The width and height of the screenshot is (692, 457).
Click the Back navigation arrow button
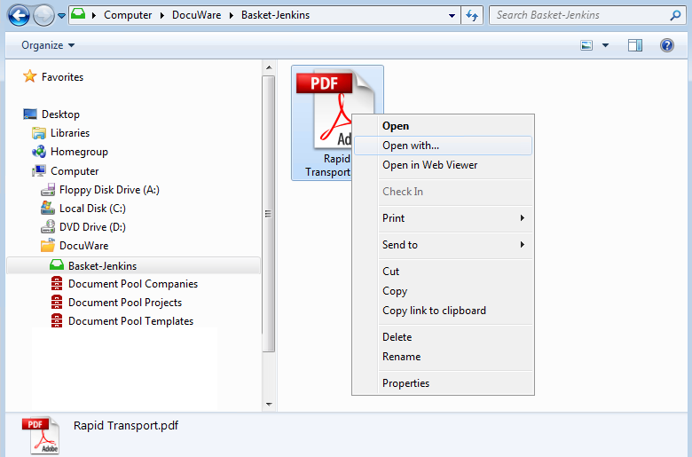pos(19,15)
